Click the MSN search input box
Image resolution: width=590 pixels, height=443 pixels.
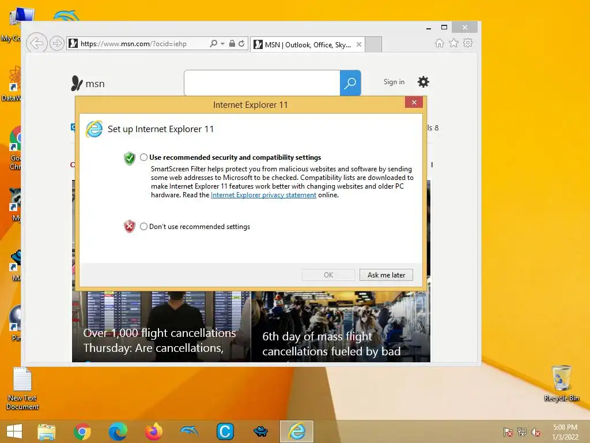(x=262, y=83)
